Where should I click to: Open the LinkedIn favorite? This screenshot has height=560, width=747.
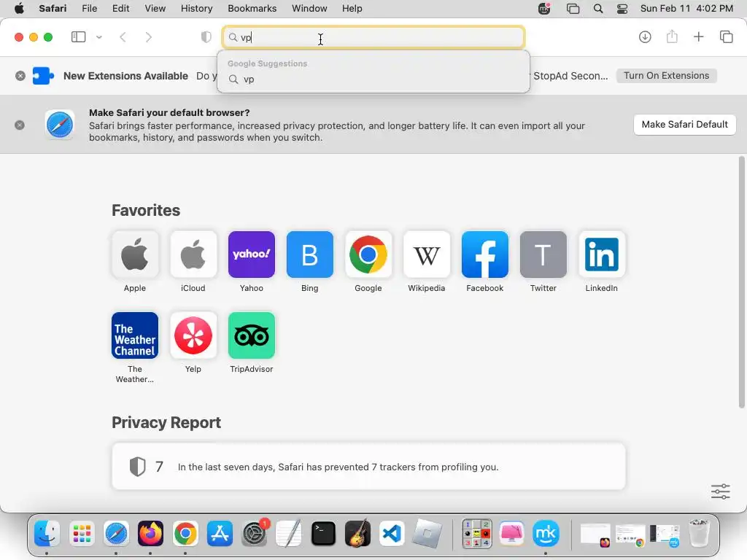(602, 254)
